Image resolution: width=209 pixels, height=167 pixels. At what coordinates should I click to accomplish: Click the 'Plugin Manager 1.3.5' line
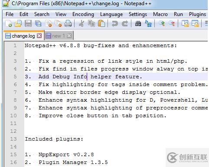click(66, 162)
